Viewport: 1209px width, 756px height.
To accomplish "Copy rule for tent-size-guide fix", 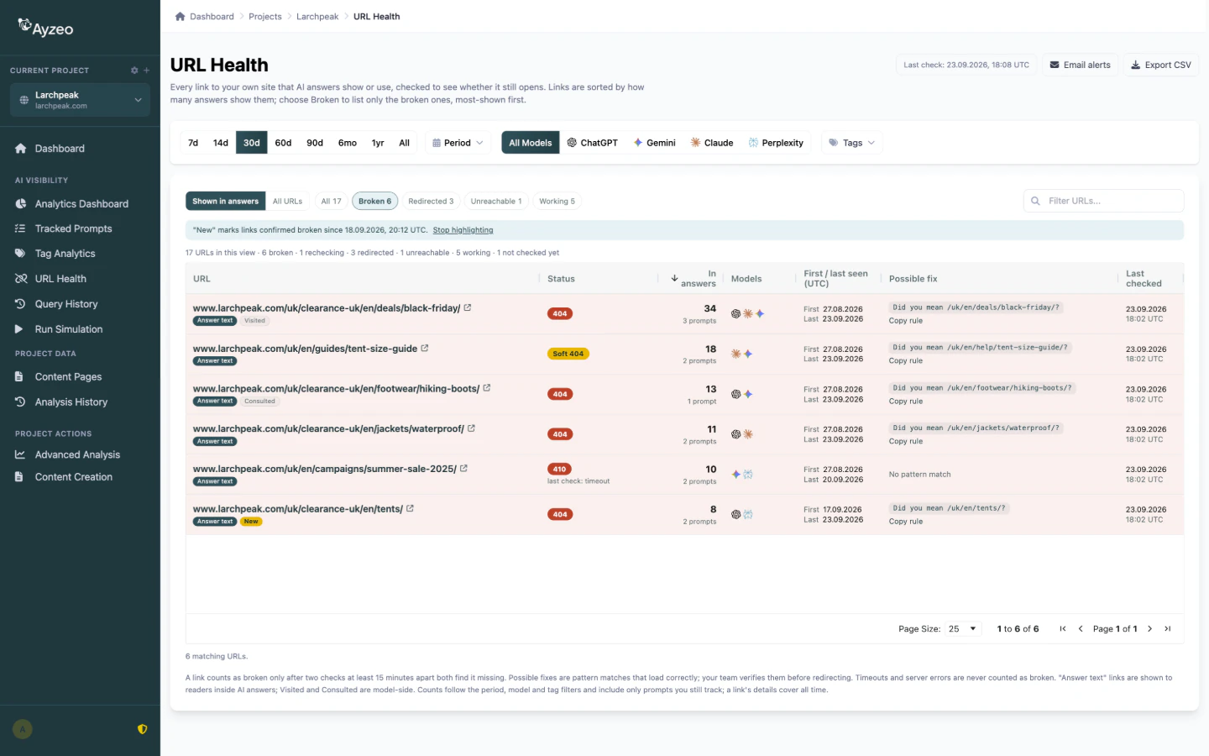I will click(905, 361).
